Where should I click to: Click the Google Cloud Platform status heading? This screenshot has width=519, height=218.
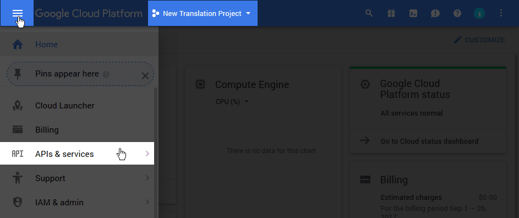(415, 89)
